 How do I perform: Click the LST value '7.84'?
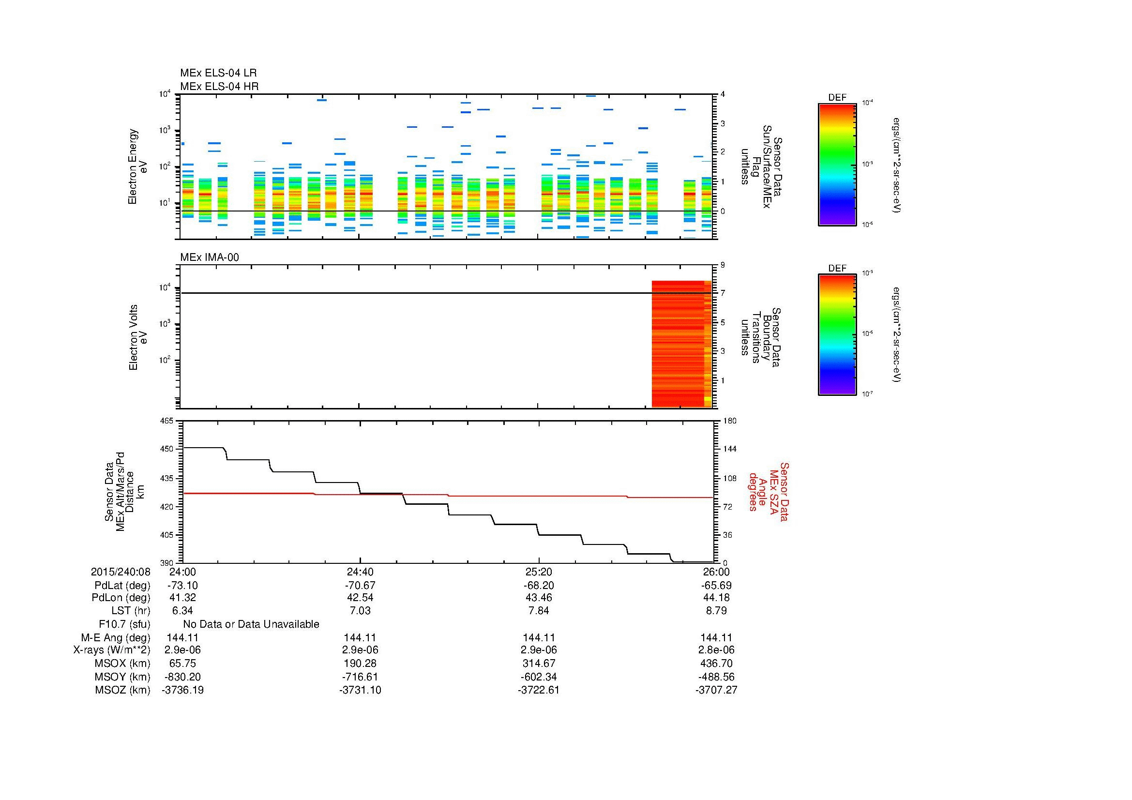tap(539, 611)
